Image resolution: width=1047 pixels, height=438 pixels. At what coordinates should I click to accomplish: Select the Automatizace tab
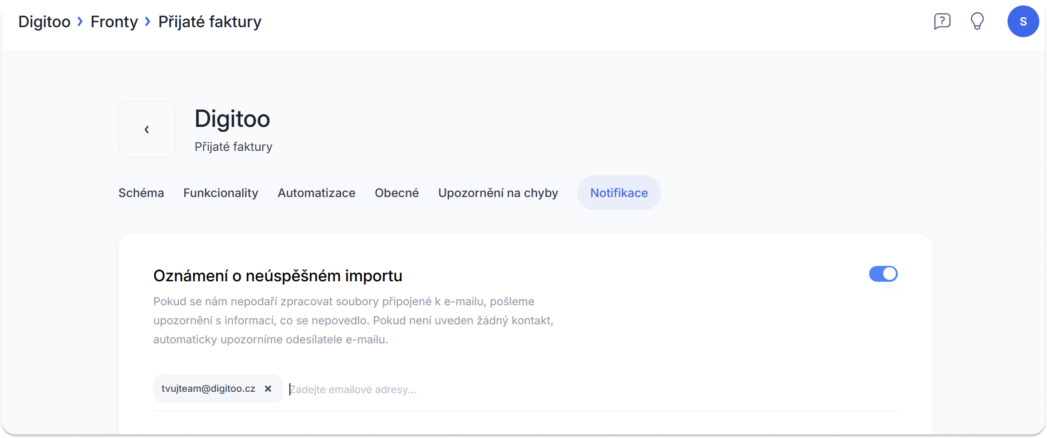click(317, 193)
